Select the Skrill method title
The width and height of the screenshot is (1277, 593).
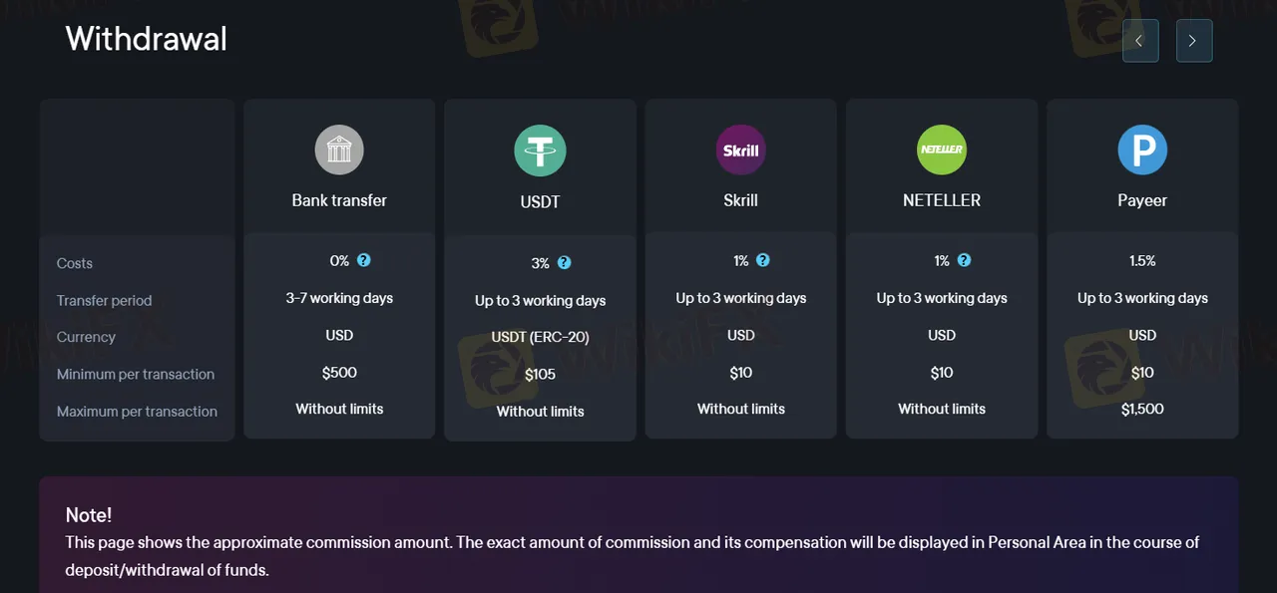[x=741, y=200]
